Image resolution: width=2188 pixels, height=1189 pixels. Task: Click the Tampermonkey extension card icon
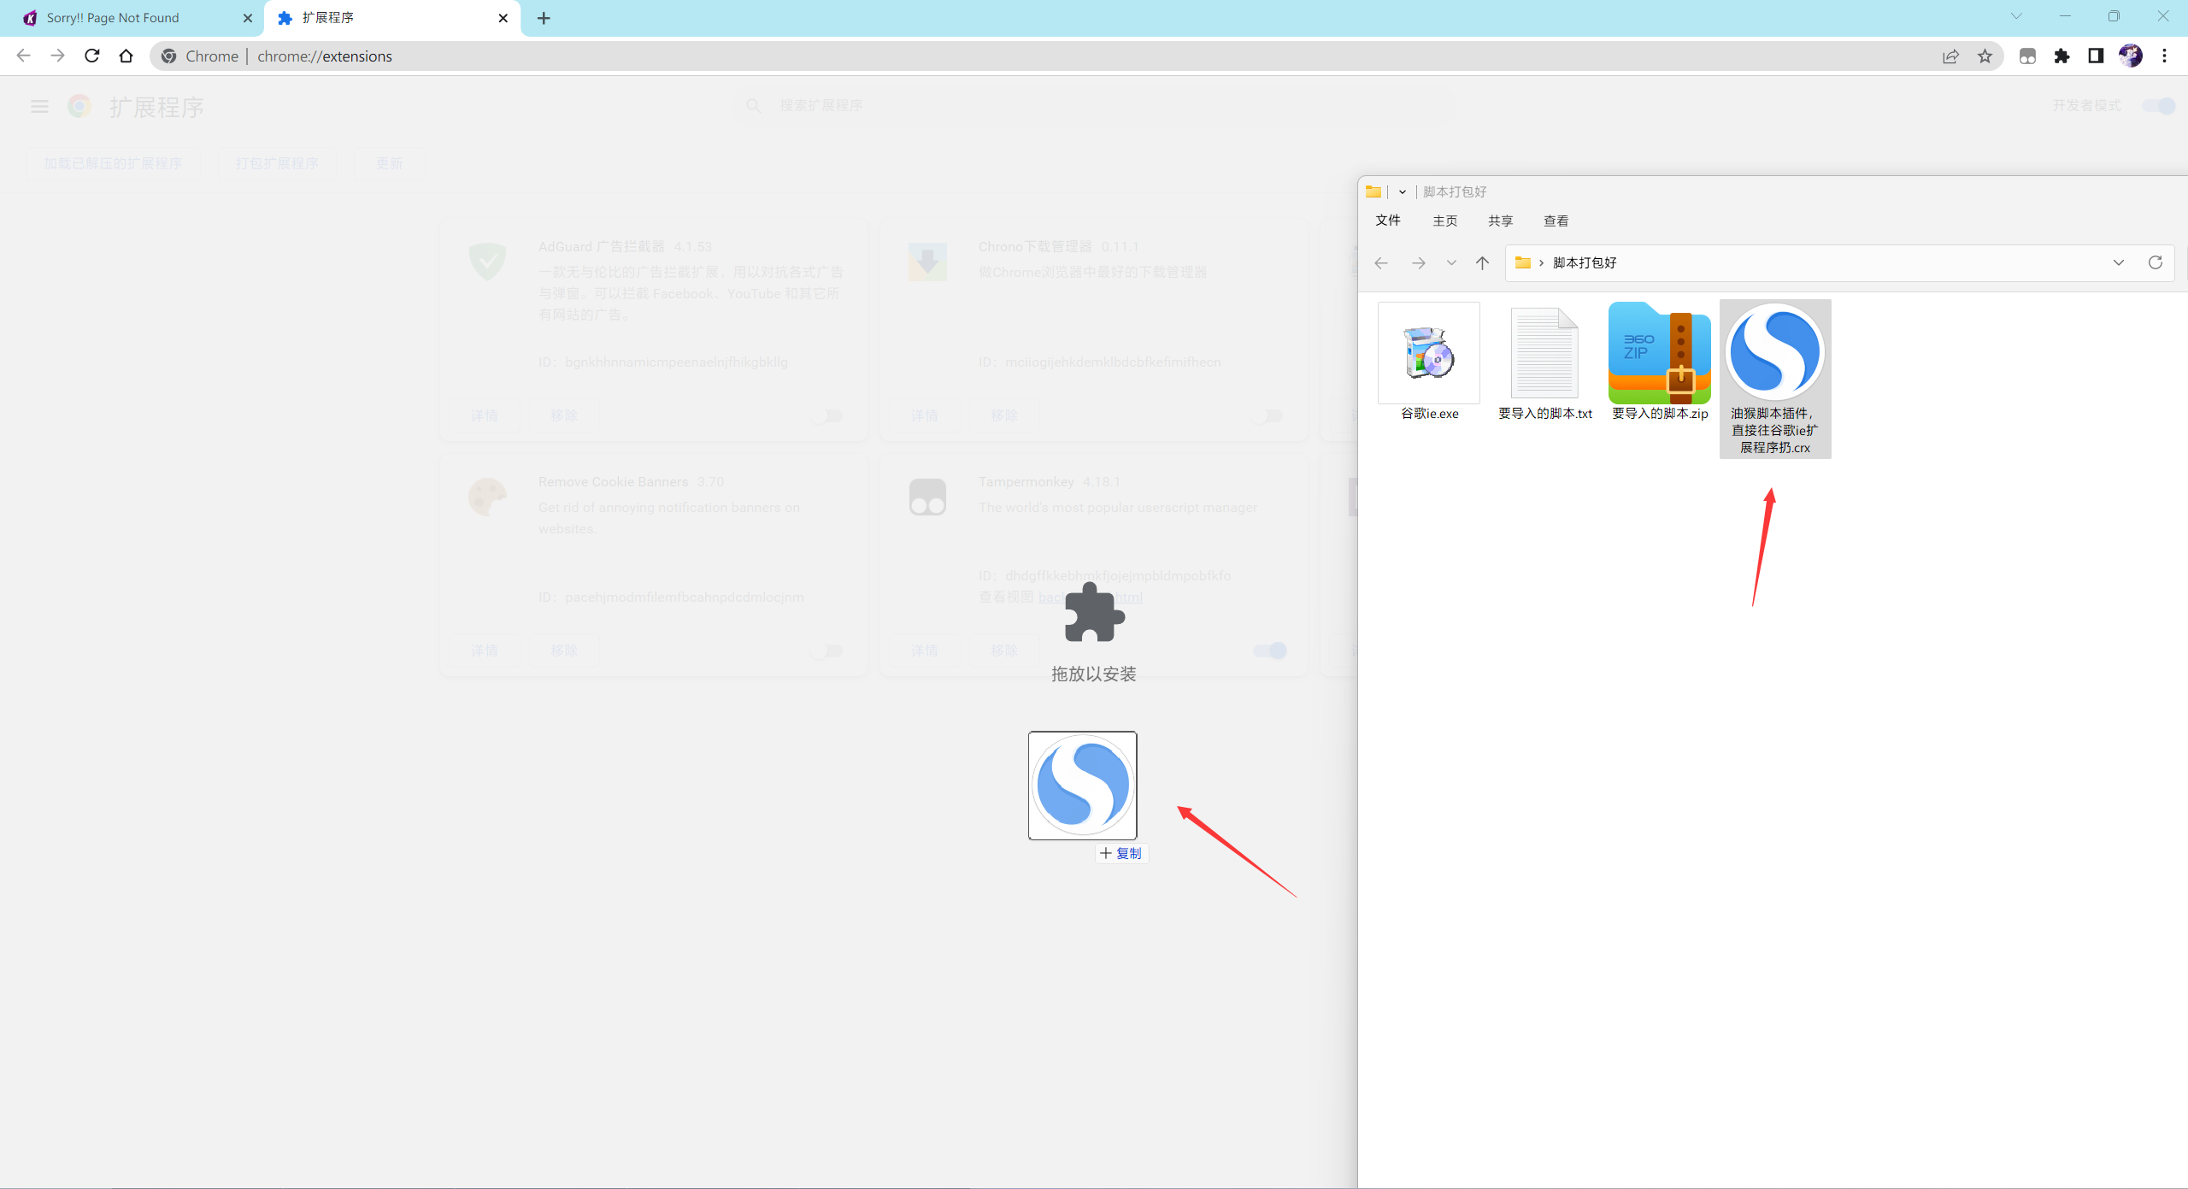pos(927,497)
